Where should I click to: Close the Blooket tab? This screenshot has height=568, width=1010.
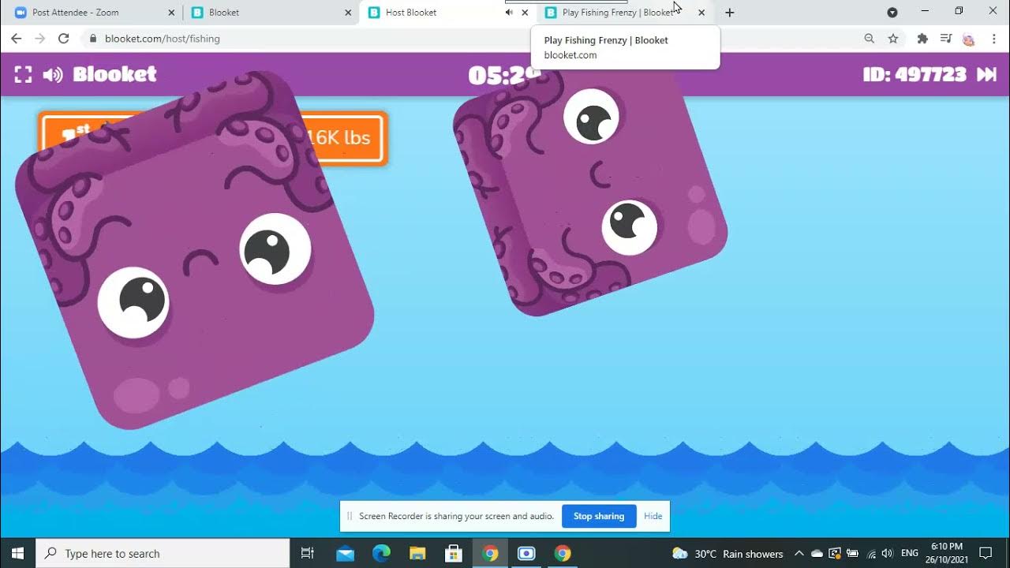coord(348,13)
